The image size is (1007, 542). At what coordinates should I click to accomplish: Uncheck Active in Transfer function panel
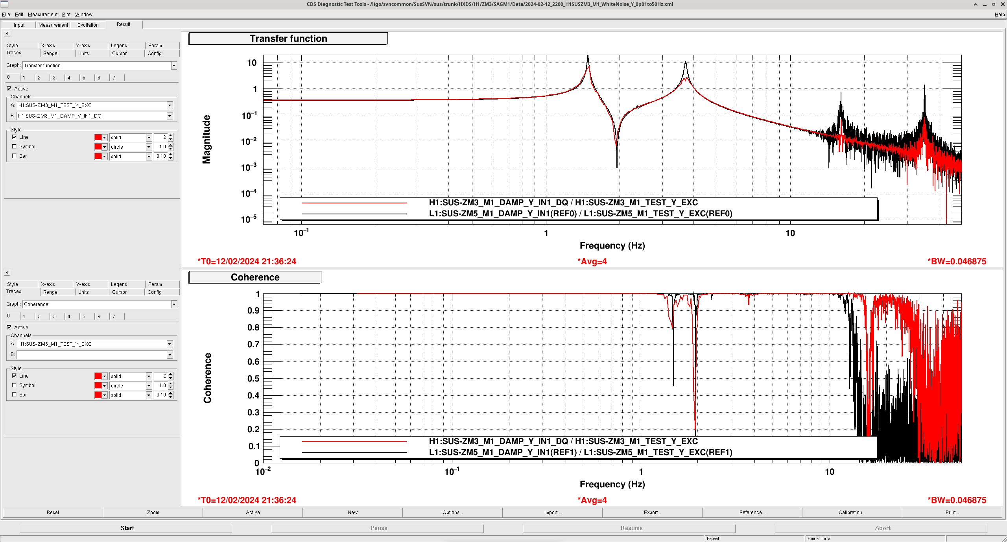(x=9, y=89)
